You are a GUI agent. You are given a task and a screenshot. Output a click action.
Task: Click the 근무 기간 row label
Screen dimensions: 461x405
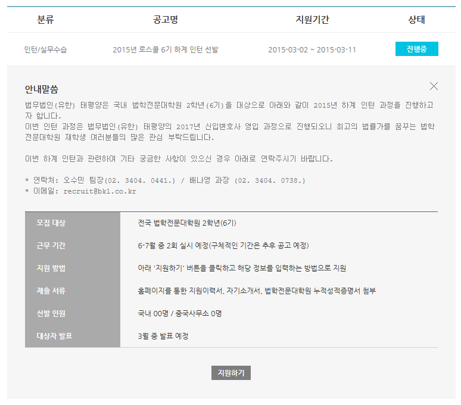click(x=51, y=245)
